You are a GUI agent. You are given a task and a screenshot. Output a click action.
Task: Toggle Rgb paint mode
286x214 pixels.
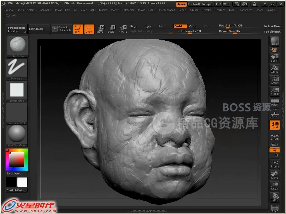(147, 26)
